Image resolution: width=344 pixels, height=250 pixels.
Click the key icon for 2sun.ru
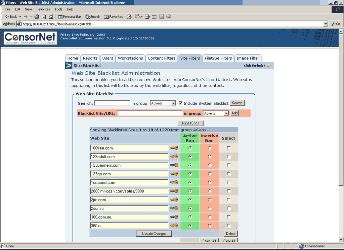pyautogui.click(x=174, y=208)
